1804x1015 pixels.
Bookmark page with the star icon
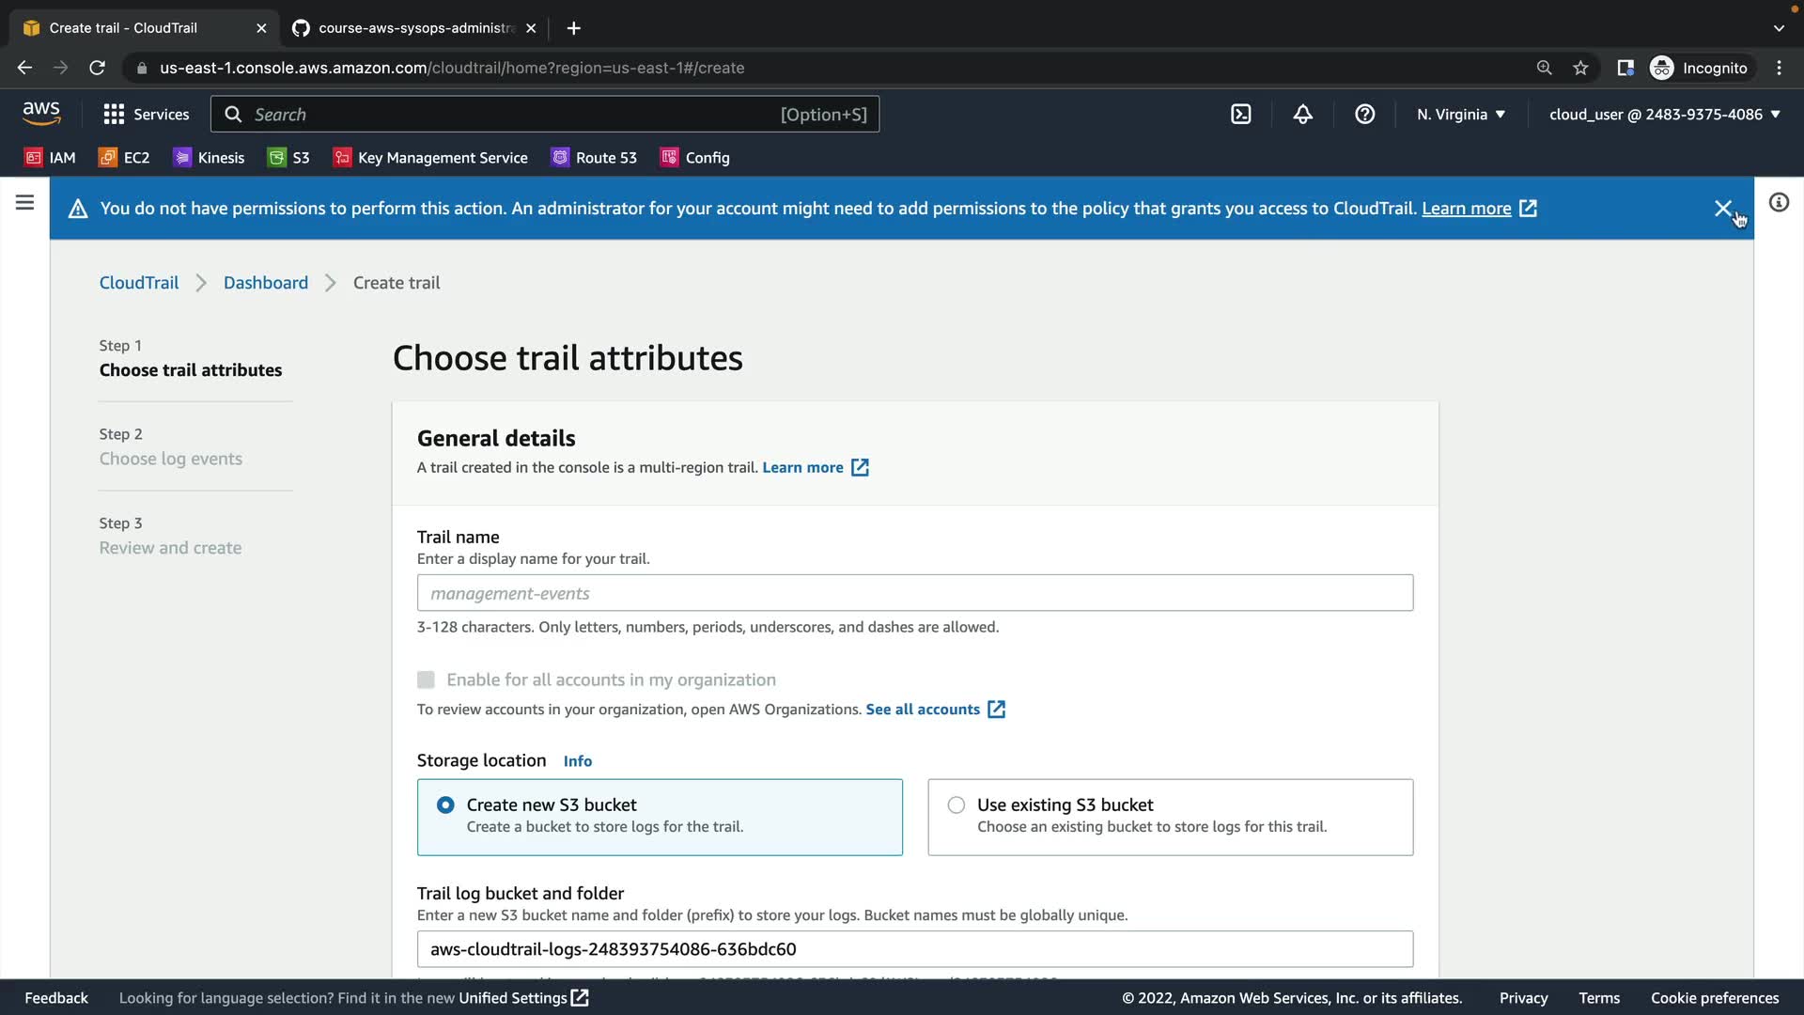(x=1580, y=68)
